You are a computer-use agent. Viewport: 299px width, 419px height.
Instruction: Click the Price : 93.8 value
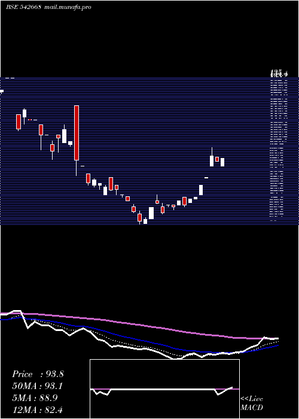(x=38, y=374)
